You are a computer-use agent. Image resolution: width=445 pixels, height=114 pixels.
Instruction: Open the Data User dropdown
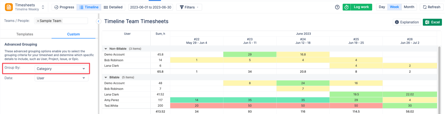pyautogui.click(x=61, y=78)
